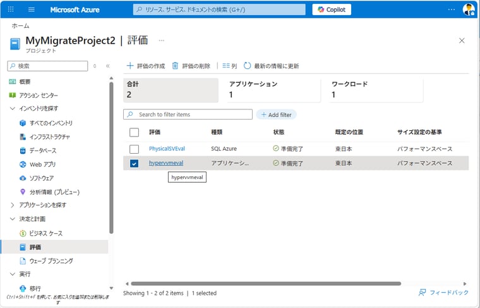480x308 pixels.
Task: Open the ellipsis beside the 評価 title
Action: [161, 40]
